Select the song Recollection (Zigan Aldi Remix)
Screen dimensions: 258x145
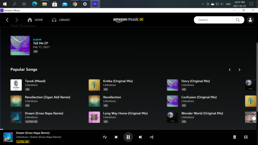point(48,97)
